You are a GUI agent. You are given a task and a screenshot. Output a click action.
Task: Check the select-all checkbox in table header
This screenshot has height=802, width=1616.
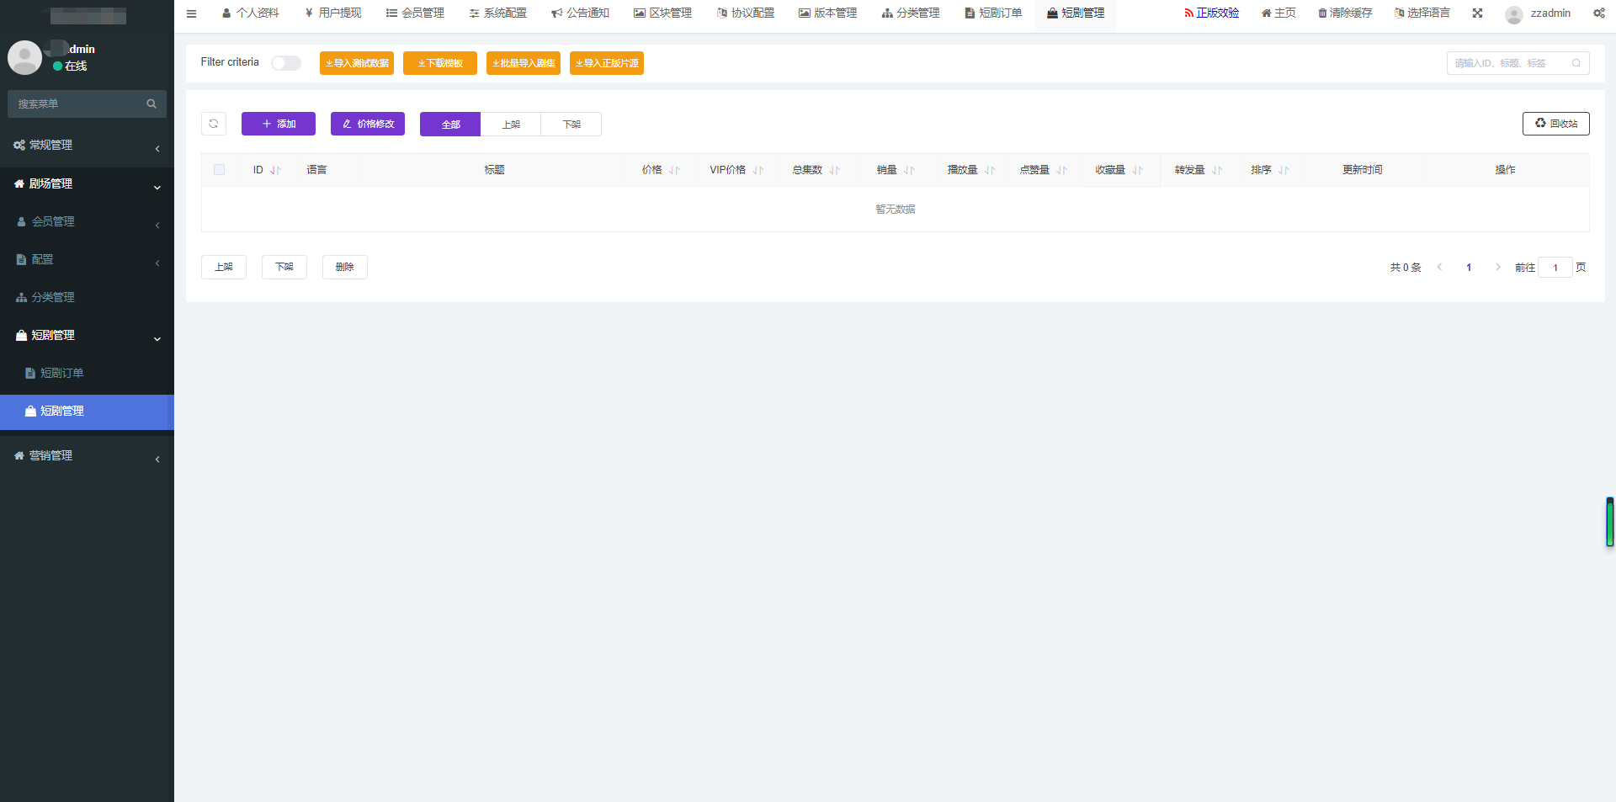click(x=220, y=169)
